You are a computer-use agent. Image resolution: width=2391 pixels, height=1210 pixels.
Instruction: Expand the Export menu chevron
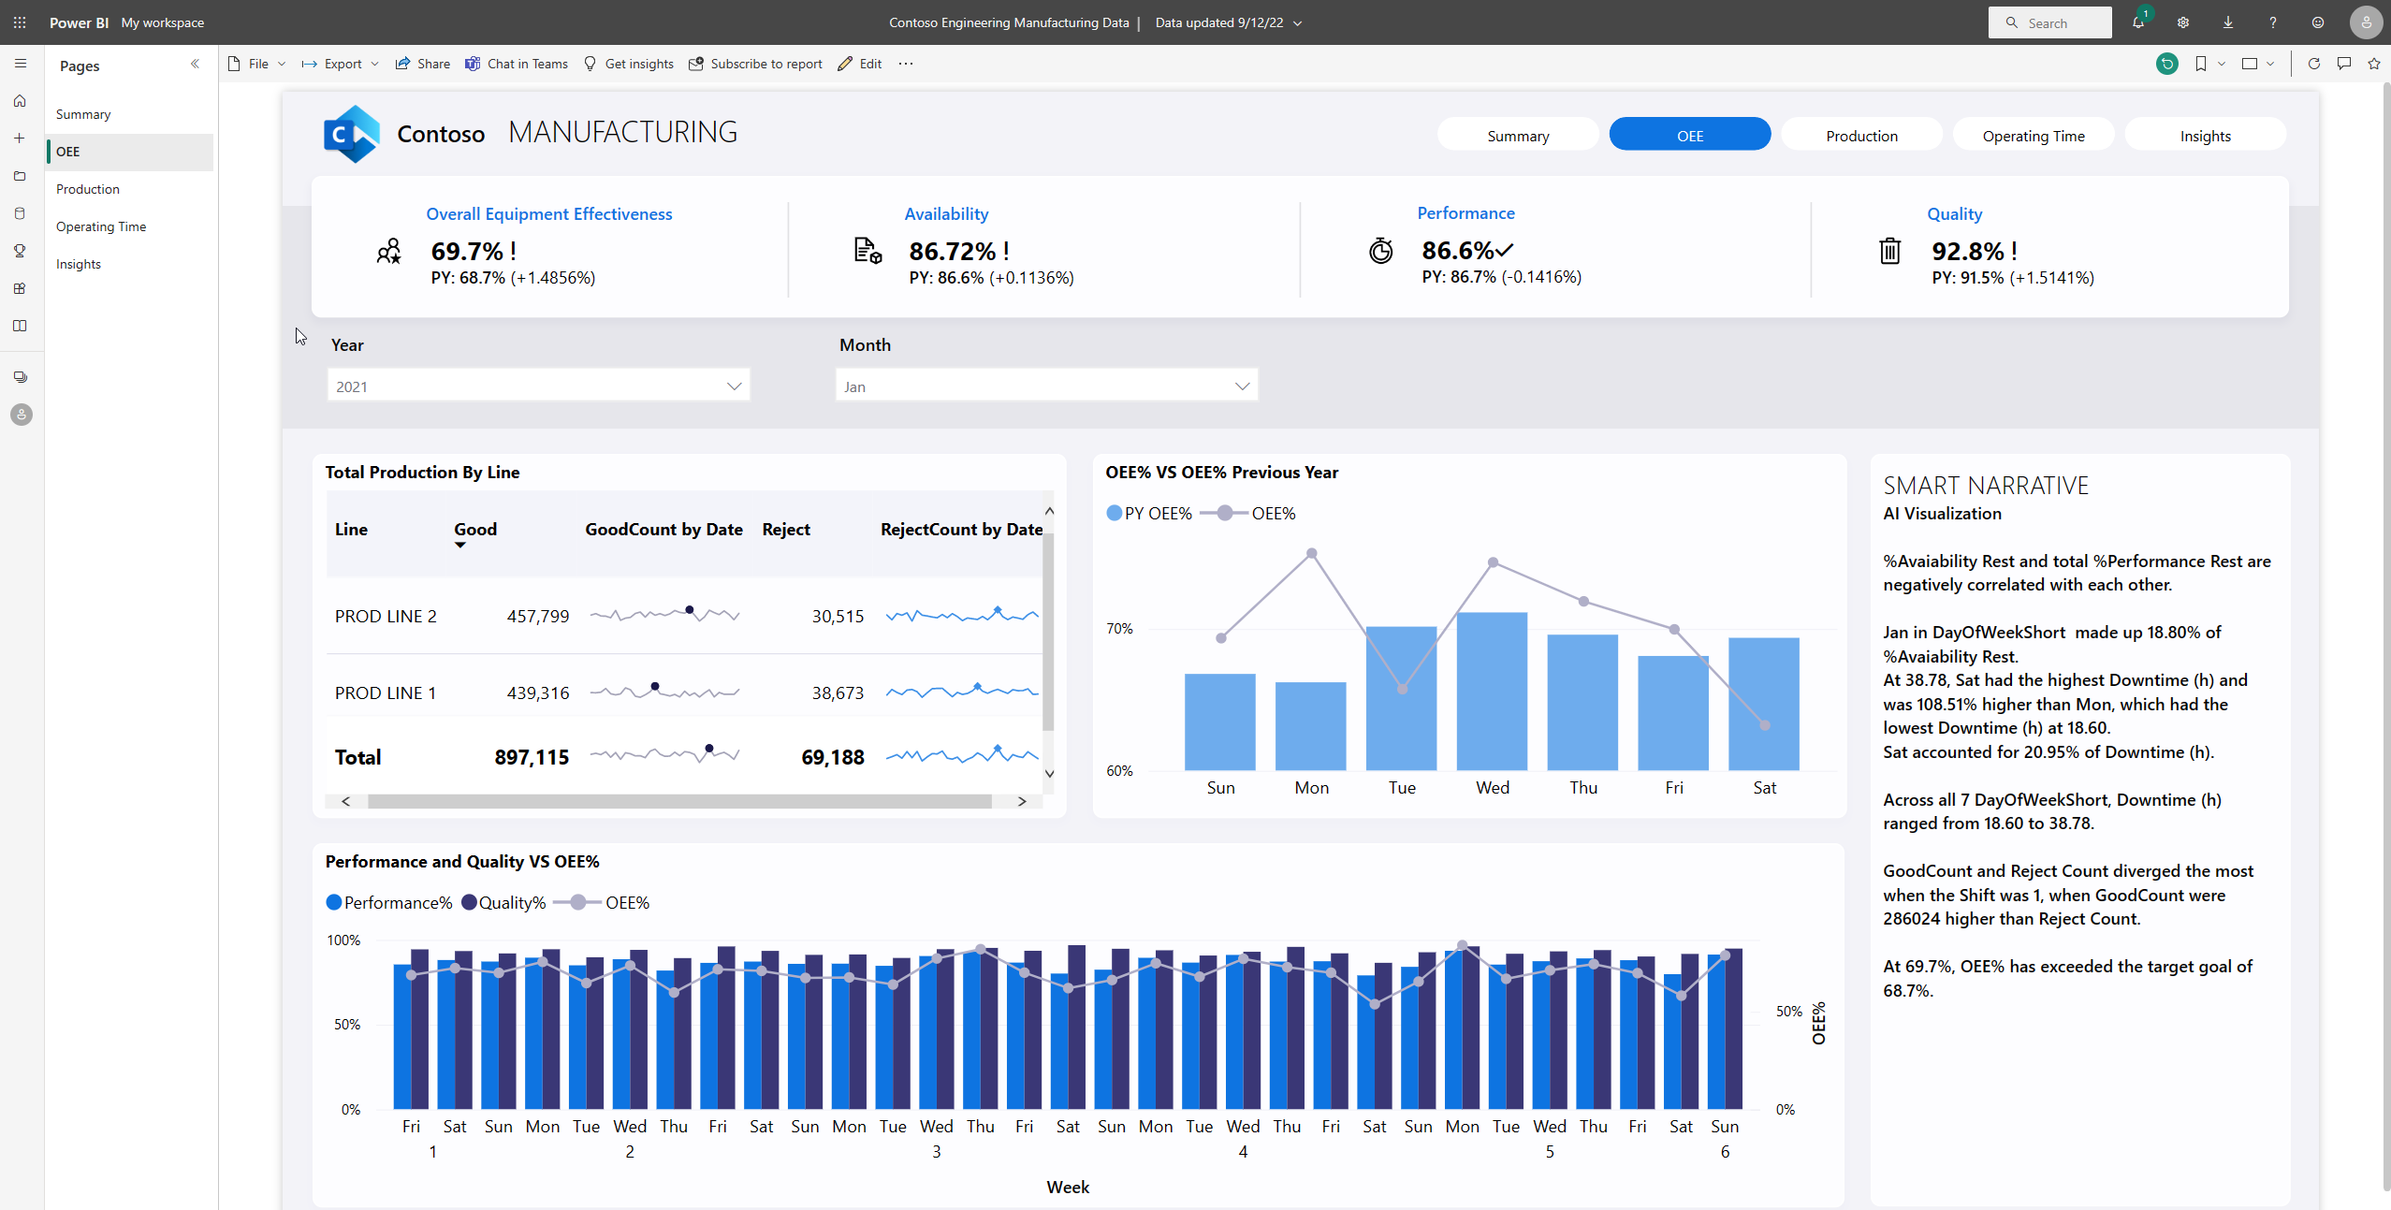[374, 63]
